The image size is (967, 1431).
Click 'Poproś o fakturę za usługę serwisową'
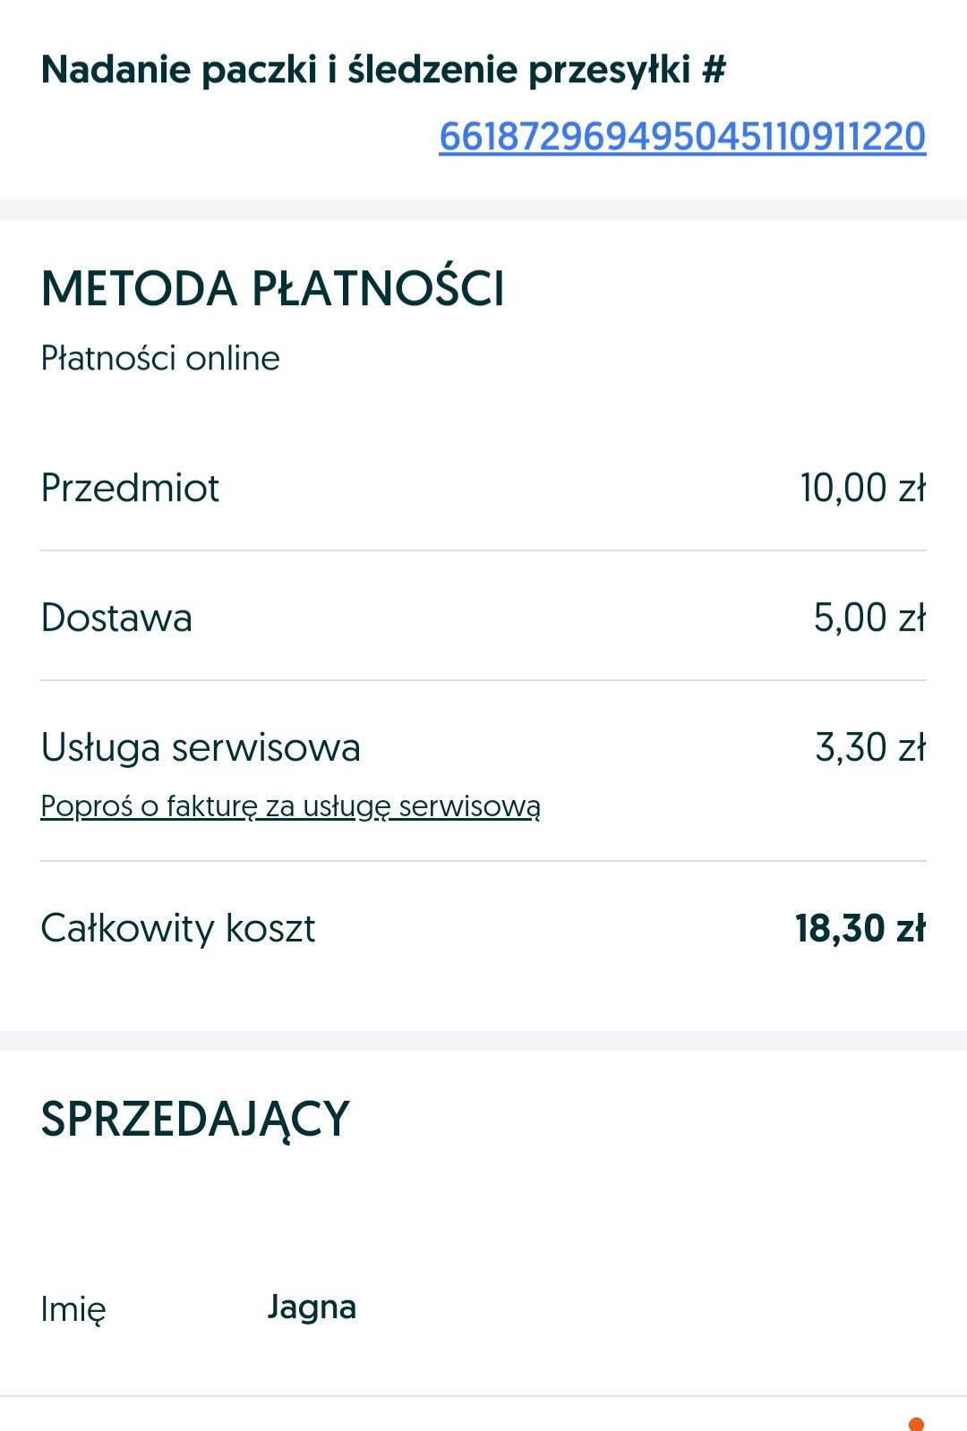tap(290, 807)
